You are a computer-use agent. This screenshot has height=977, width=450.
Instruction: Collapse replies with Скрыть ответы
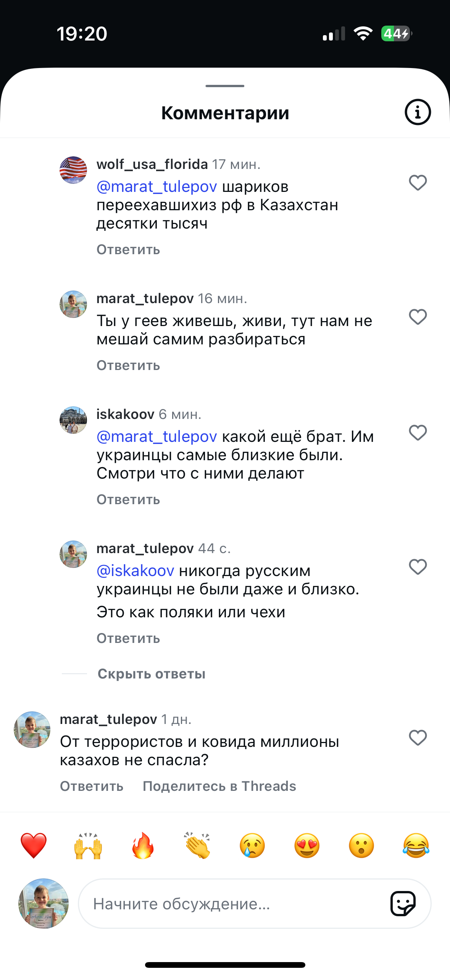[152, 674]
